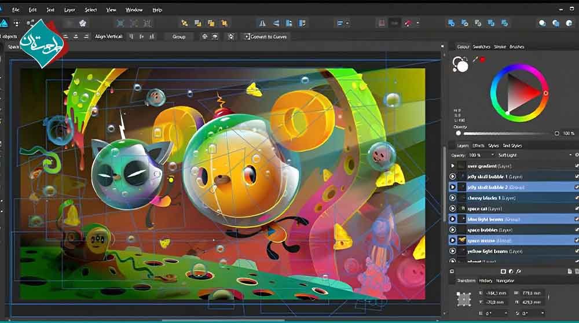The width and height of the screenshot is (579, 323).
Task: Open the rotation field dropdown arrow
Action: [x=506, y=313]
